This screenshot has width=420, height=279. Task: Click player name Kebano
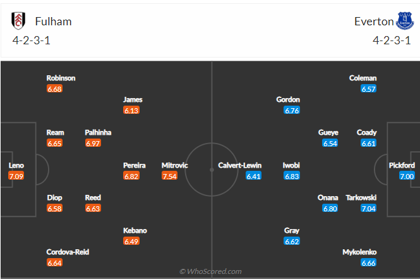tap(135, 230)
